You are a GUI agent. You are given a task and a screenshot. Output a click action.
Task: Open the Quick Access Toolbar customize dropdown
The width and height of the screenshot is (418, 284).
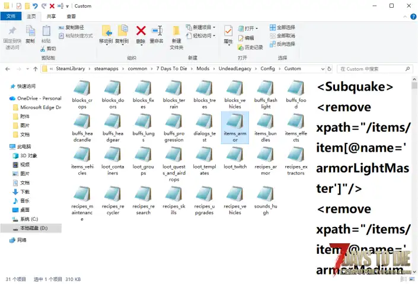click(67, 6)
